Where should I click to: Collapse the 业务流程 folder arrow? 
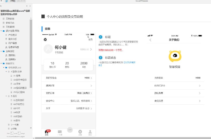pyautogui.click(x=1, y=51)
